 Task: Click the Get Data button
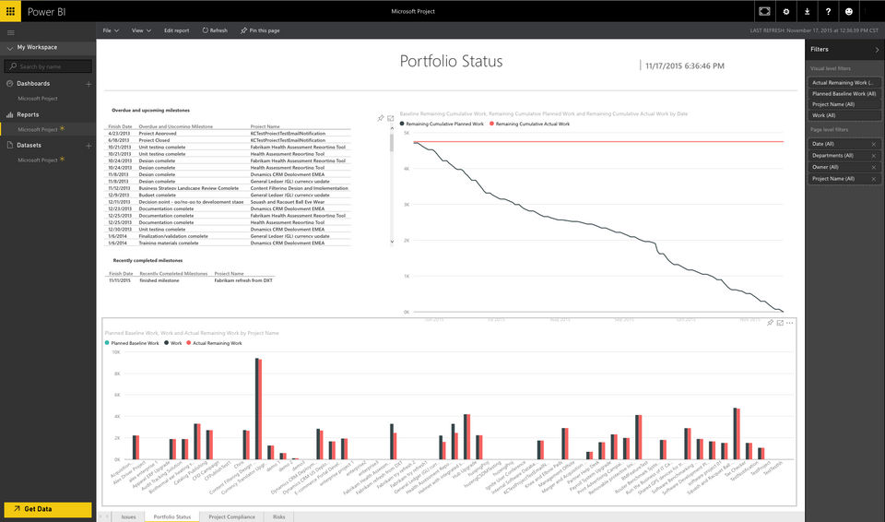click(x=48, y=509)
